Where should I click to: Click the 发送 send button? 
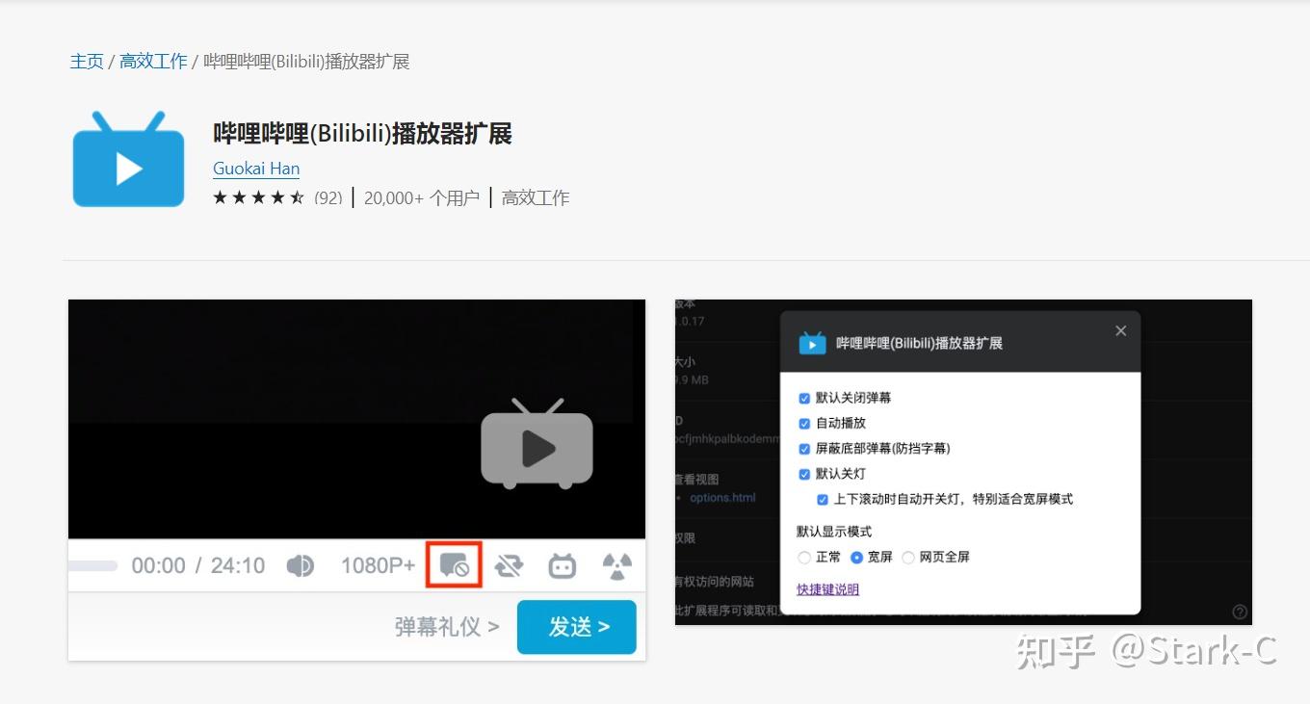(576, 627)
